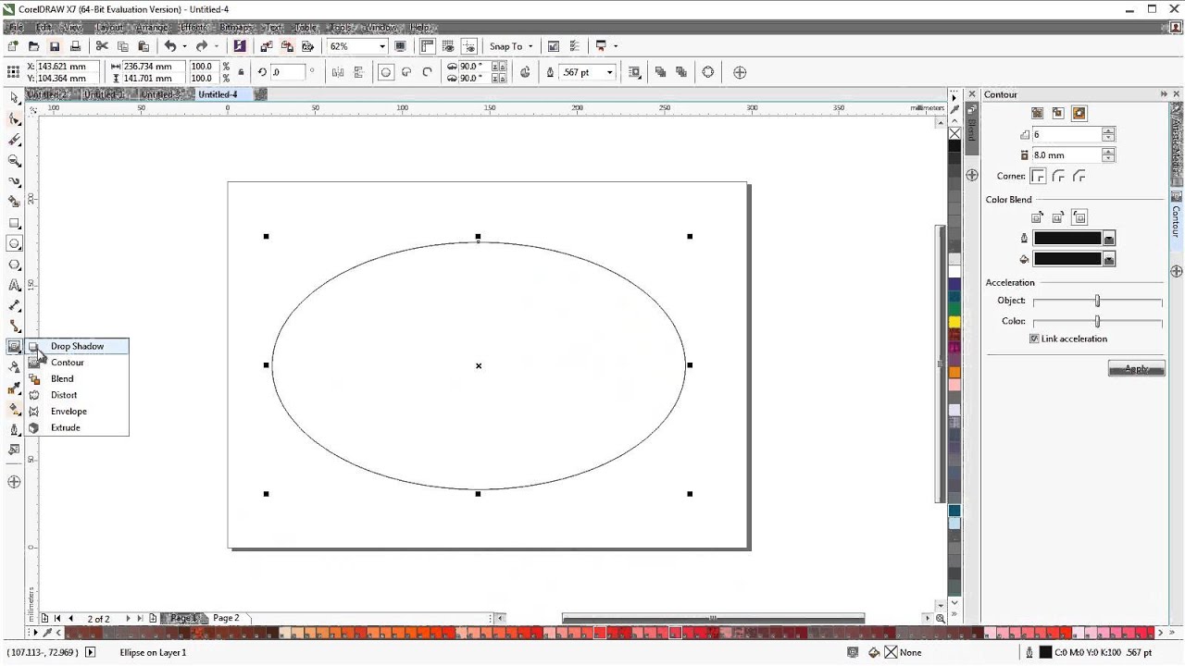Switch to the Page 2 tab
Viewport: 1185px width, 666px height.
pos(226,618)
